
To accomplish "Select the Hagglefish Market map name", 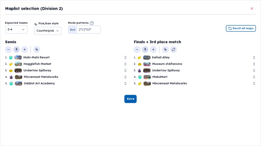I will pyautogui.click(x=37, y=64).
